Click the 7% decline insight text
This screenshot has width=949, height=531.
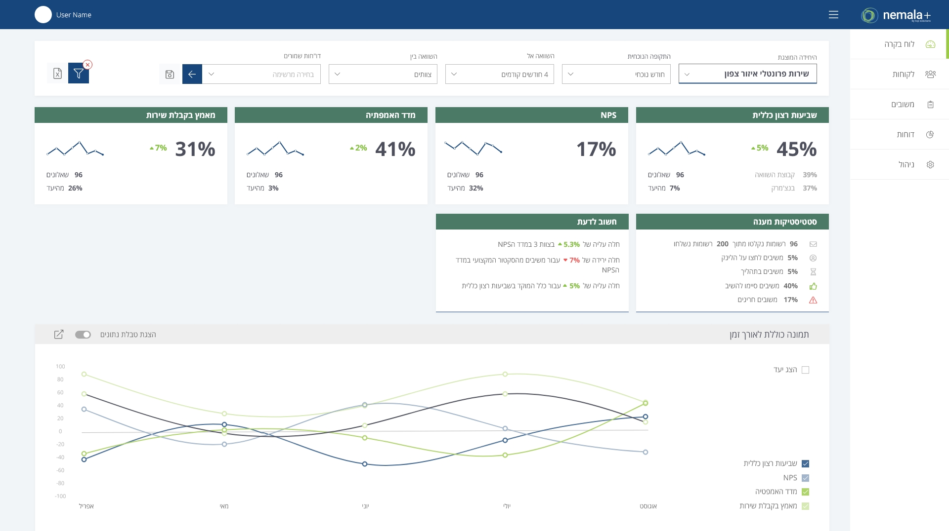coord(538,265)
